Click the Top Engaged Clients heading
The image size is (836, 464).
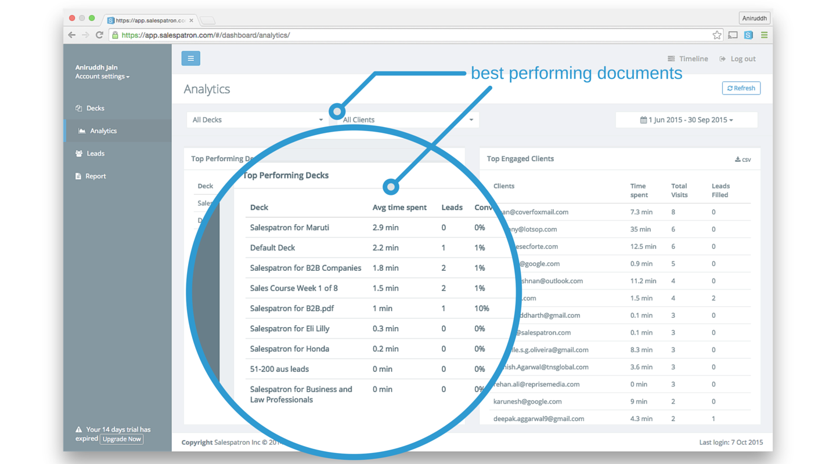[x=520, y=159]
